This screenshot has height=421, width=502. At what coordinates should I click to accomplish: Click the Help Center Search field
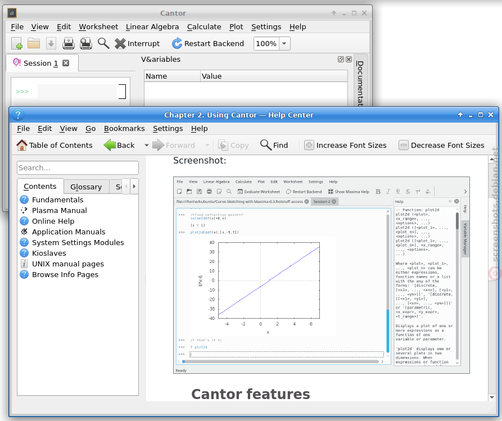[x=78, y=168]
